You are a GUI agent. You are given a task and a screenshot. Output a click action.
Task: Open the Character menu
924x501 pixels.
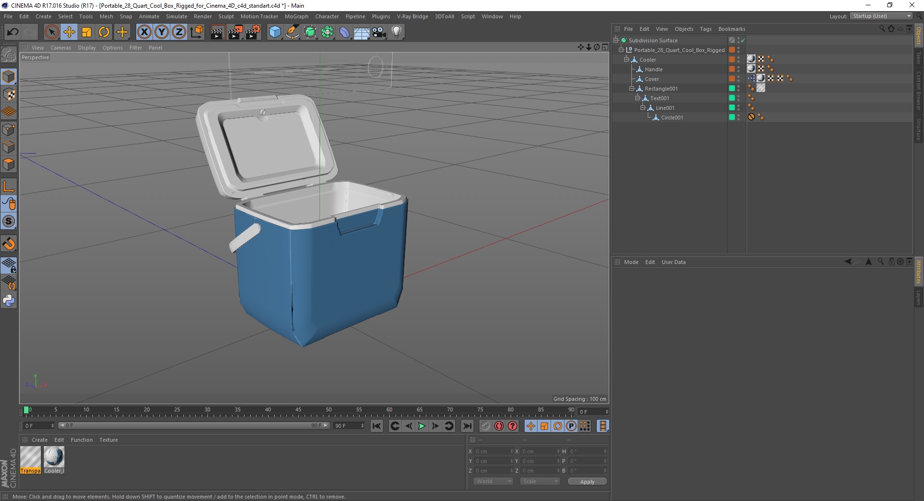point(327,16)
